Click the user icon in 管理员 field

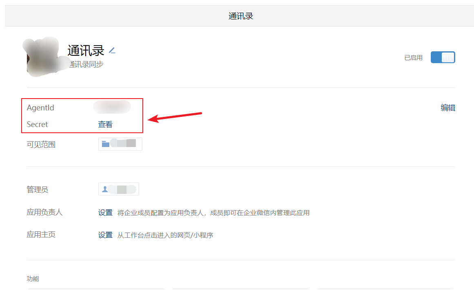pyautogui.click(x=105, y=189)
